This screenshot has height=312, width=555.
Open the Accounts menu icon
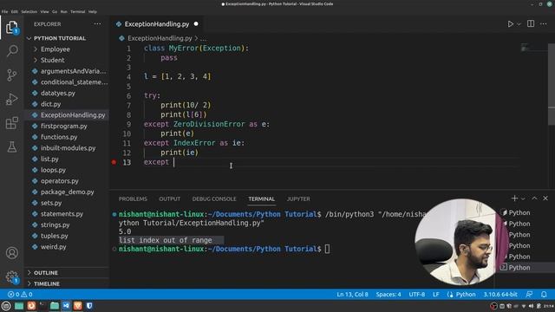pyautogui.click(x=11, y=252)
